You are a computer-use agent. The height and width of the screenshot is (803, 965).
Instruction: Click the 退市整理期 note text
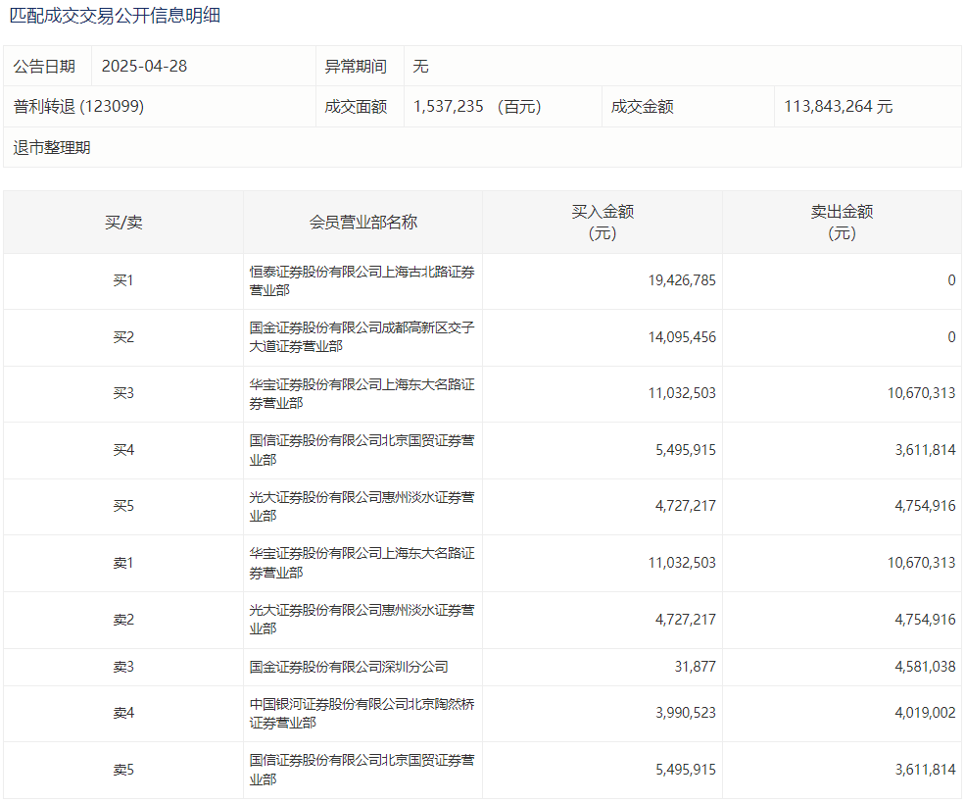pyautogui.click(x=52, y=148)
